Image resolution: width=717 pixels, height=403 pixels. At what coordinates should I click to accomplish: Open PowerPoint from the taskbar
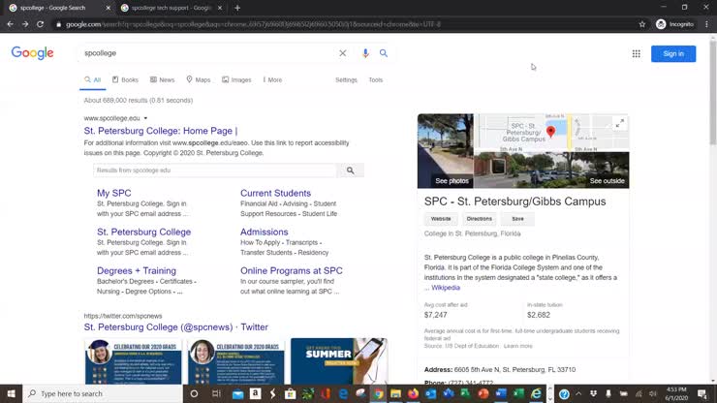483,393
